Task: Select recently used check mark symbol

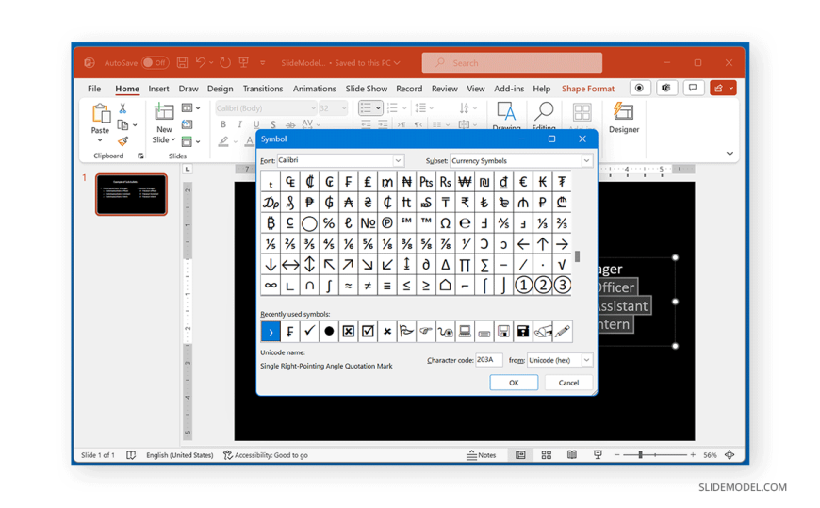Action: [x=309, y=331]
